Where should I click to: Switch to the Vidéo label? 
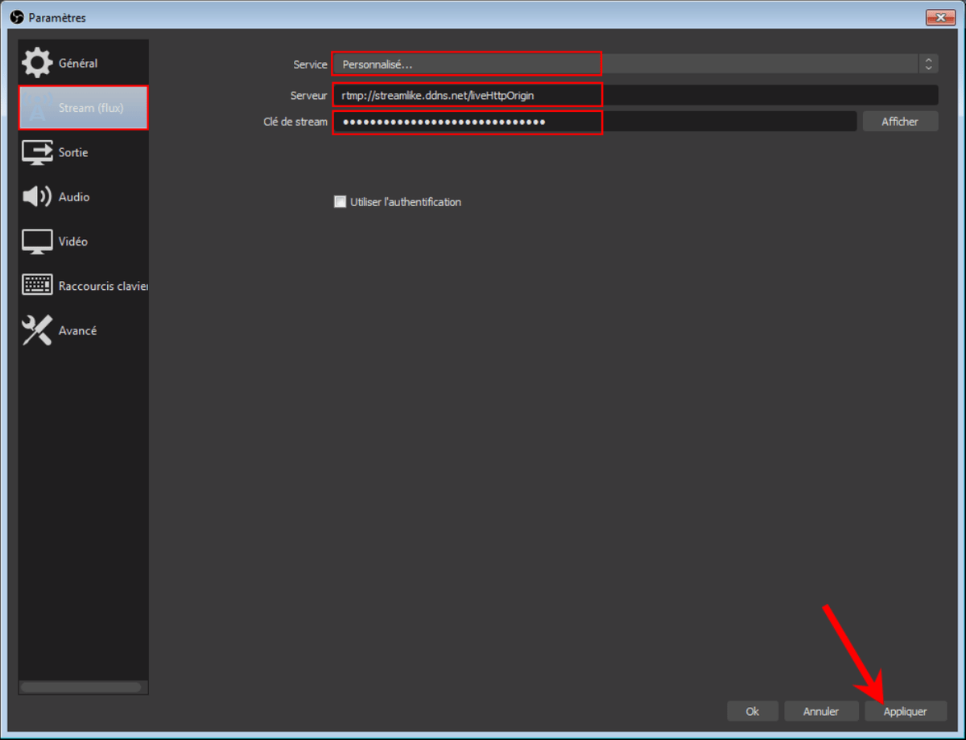tap(73, 242)
